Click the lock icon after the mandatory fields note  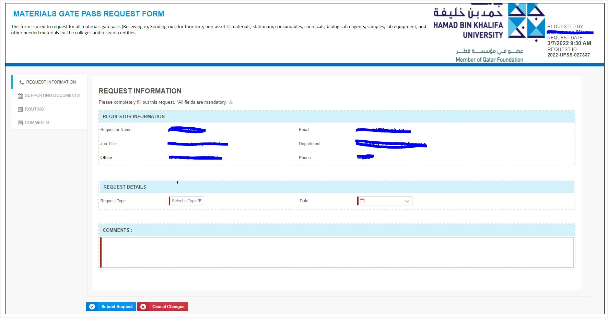click(231, 102)
